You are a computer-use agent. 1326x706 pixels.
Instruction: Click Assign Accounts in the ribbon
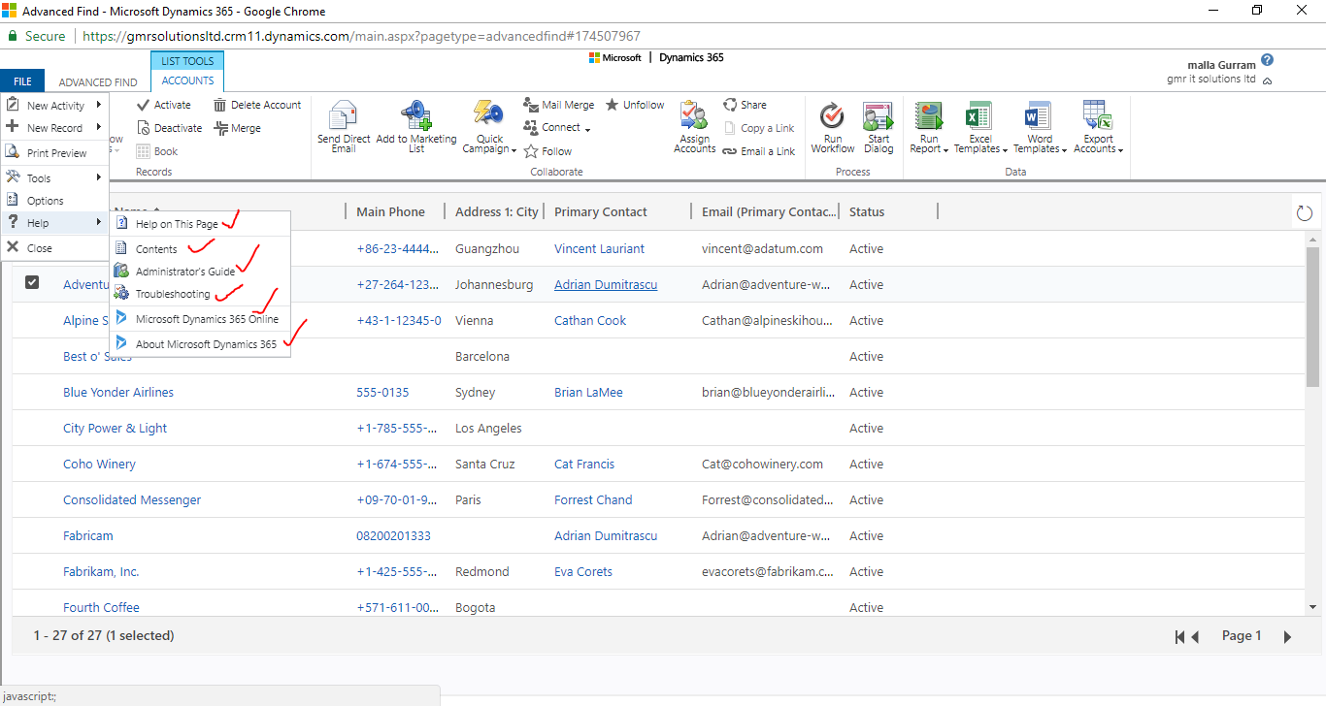[695, 127]
